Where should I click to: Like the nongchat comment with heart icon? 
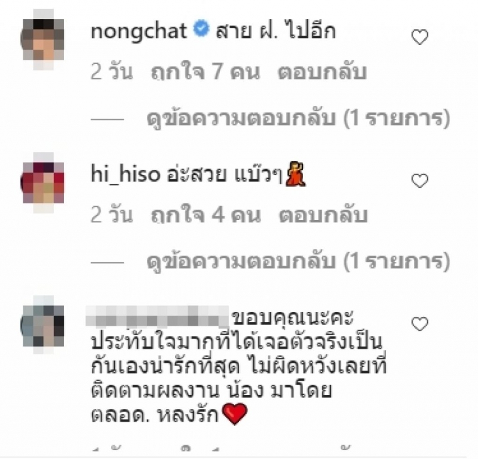420,37
